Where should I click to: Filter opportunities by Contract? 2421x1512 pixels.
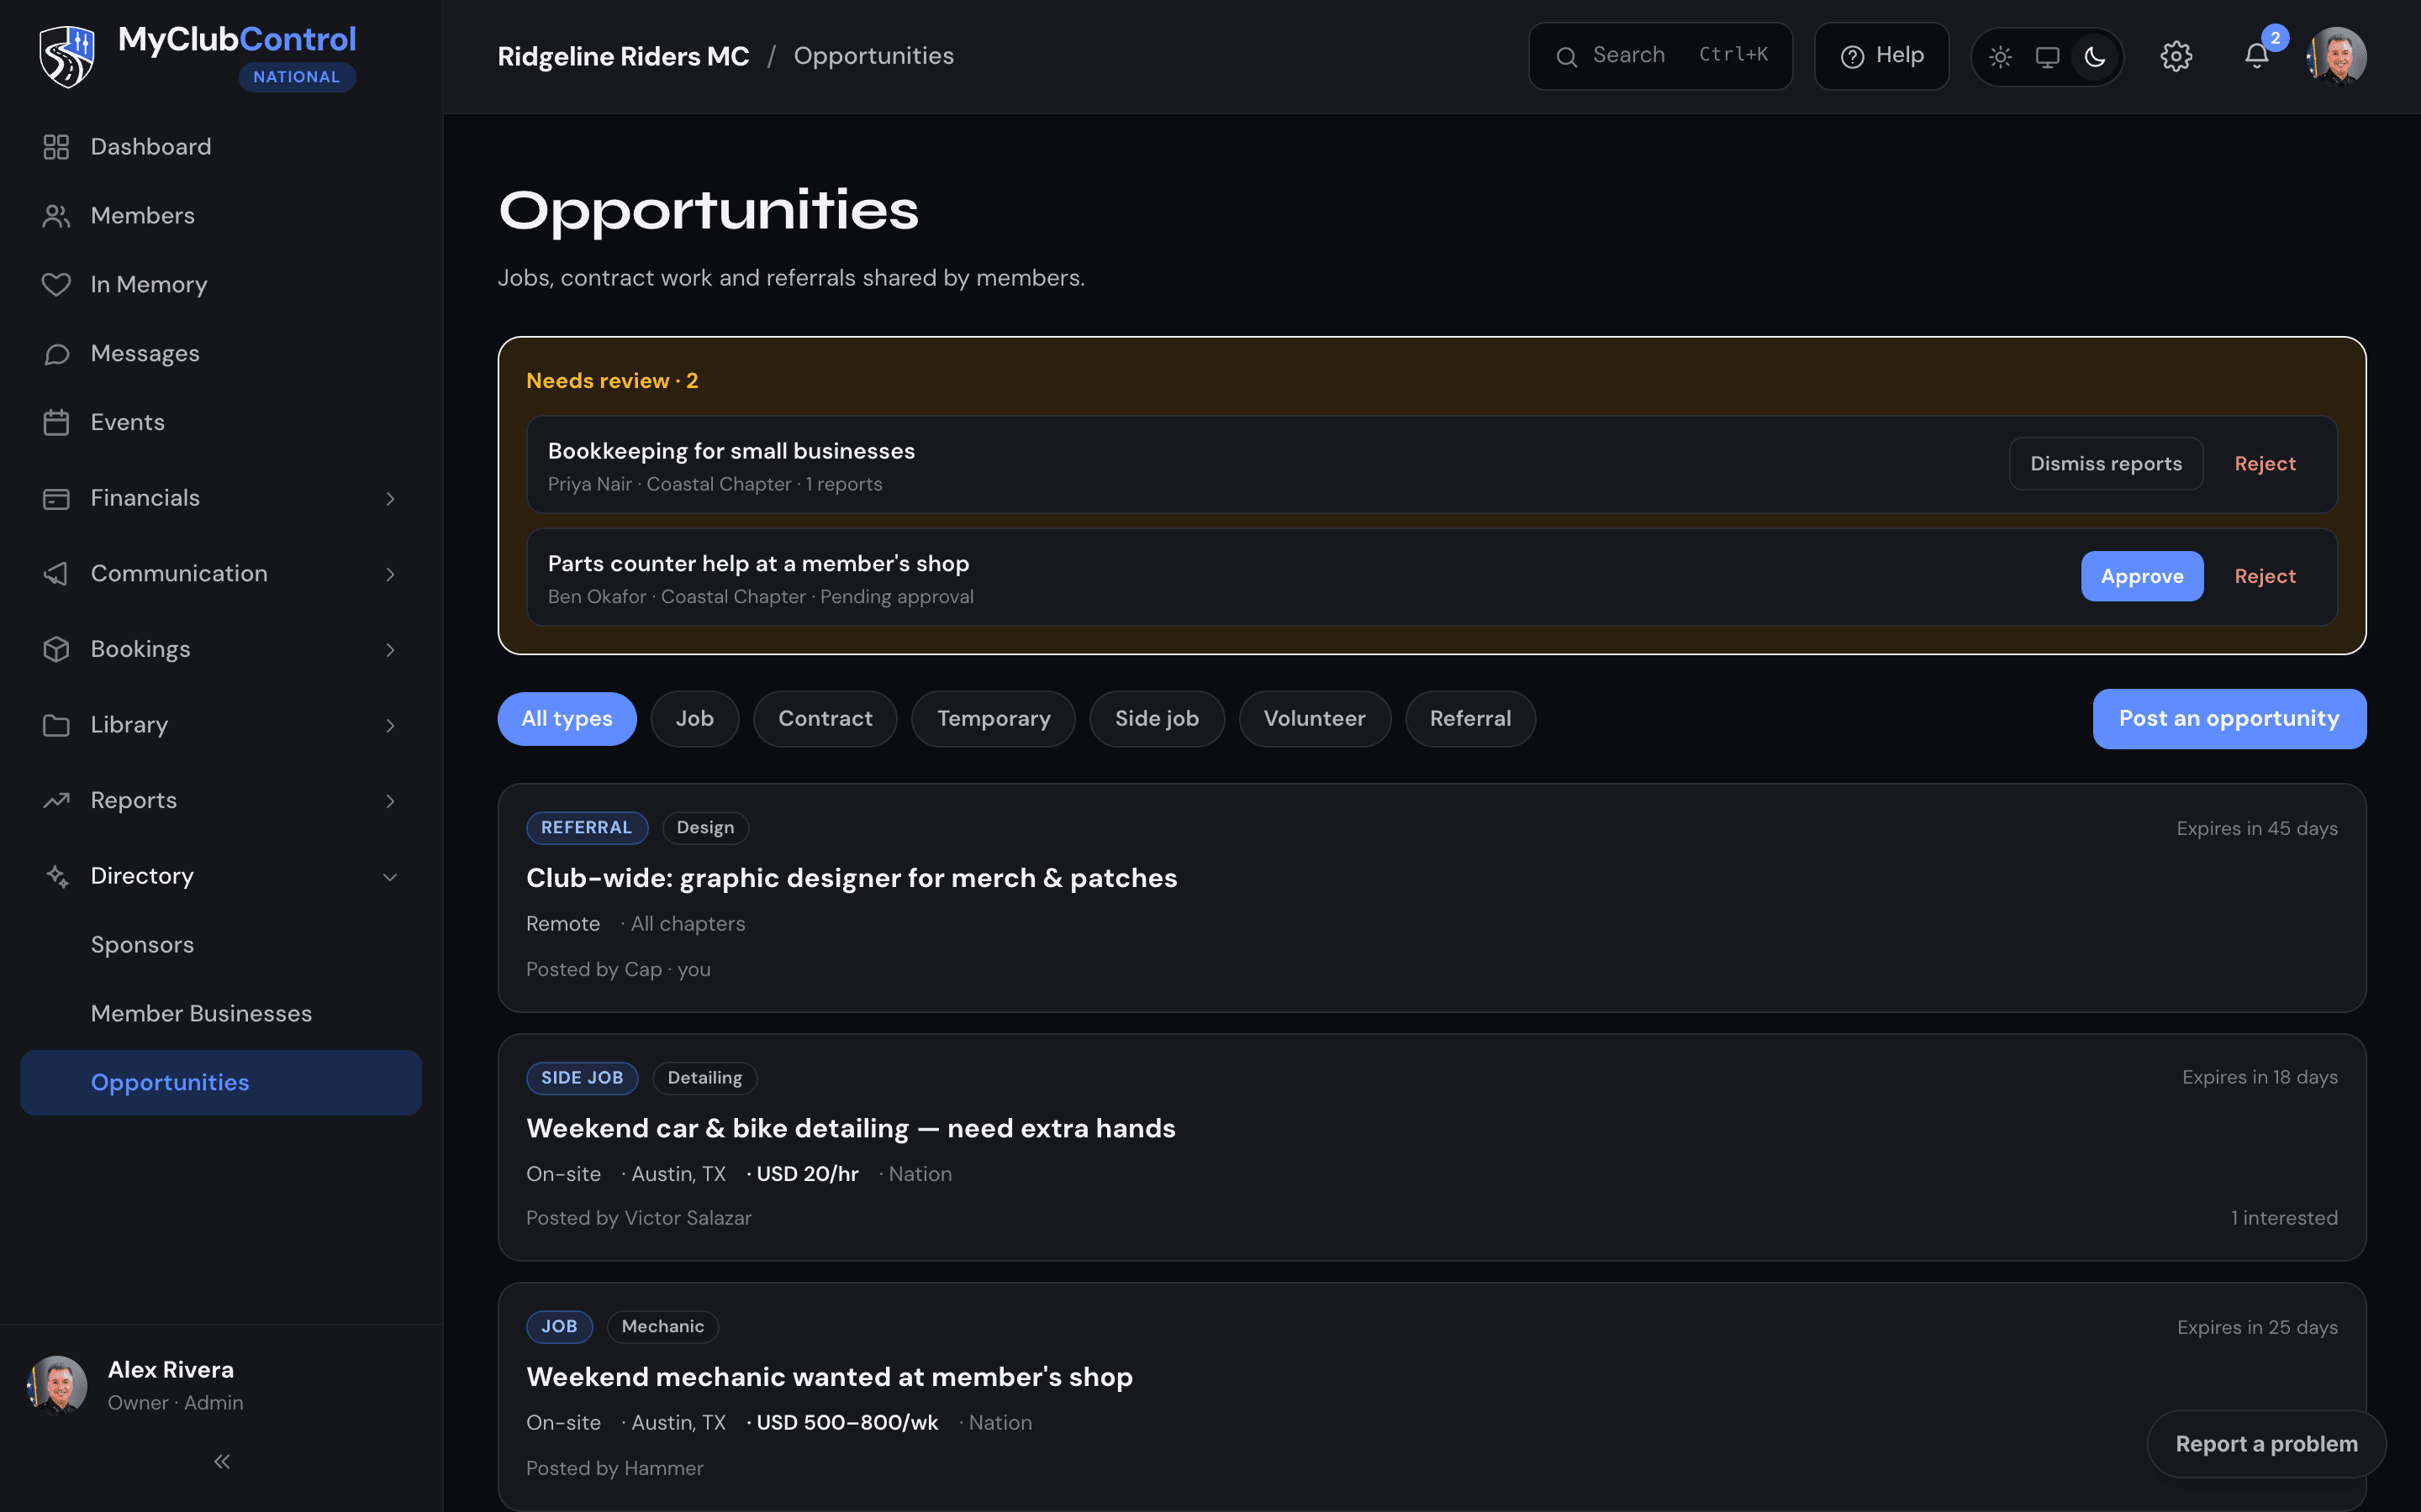point(825,719)
